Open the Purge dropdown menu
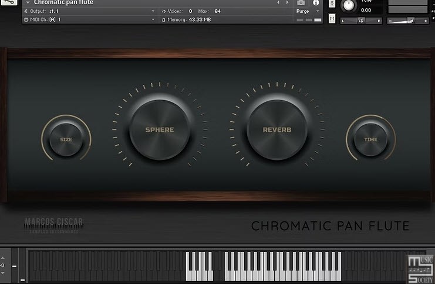Screen dimensions: 435x284 (308, 11)
